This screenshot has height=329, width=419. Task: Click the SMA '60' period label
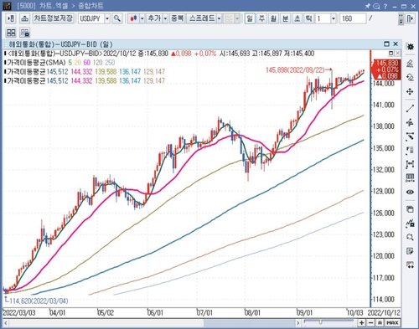pyautogui.click(x=87, y=62)
